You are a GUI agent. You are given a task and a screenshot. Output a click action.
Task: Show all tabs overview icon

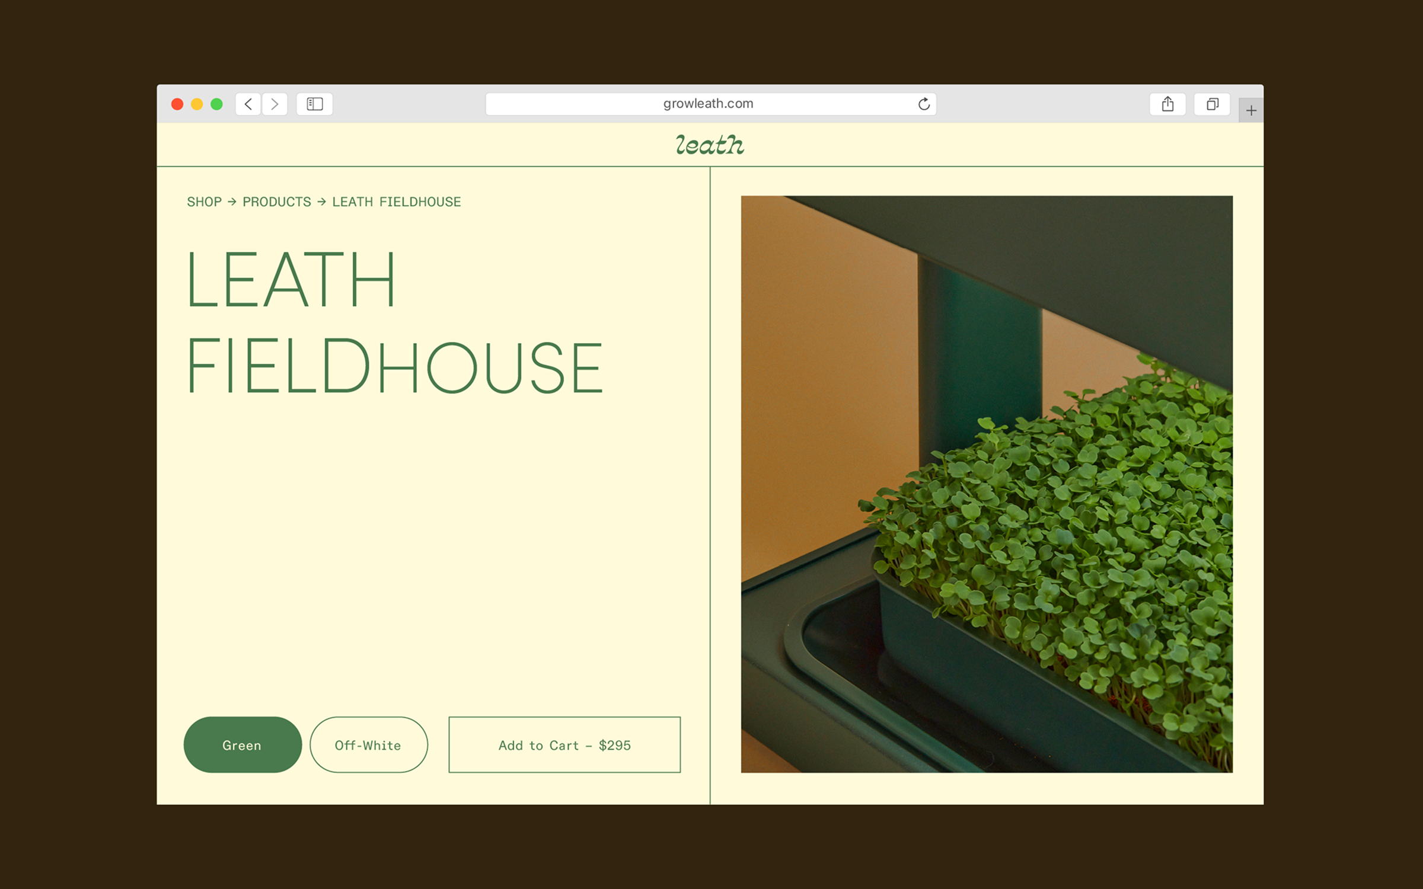point(1213,104)
